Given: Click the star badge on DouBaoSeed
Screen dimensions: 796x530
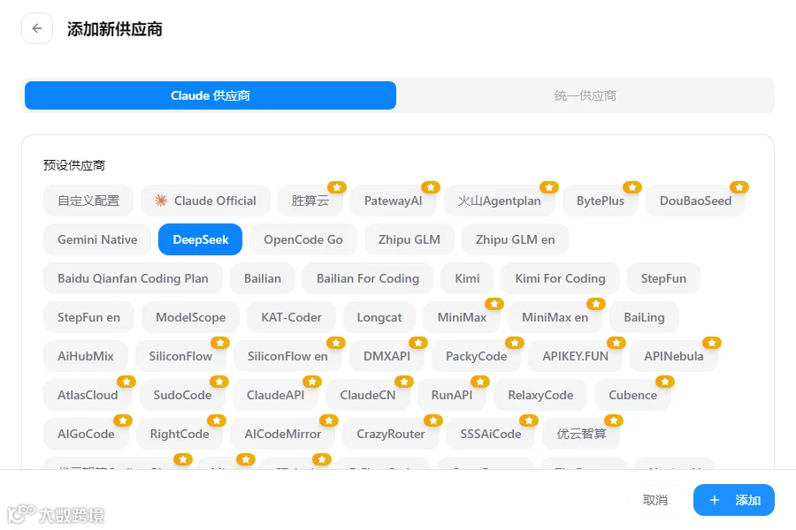Looking at the screenshot, I should point(739,187).
